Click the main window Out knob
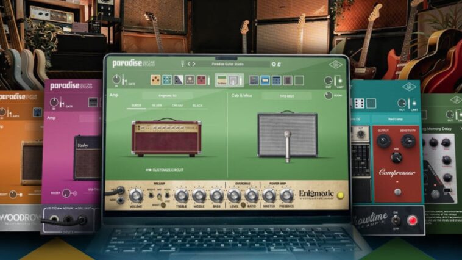Image resolution: width=462 pixels, height=260 pixels. (329, 81)
